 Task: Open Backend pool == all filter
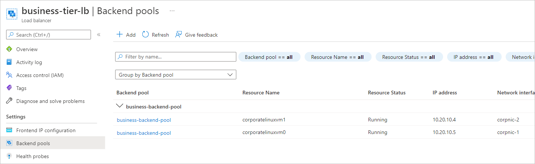pos(269,57)
